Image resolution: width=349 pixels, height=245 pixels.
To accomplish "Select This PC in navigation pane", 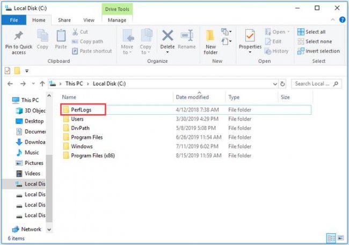I will pyautogui.click(x=25, y=100).
